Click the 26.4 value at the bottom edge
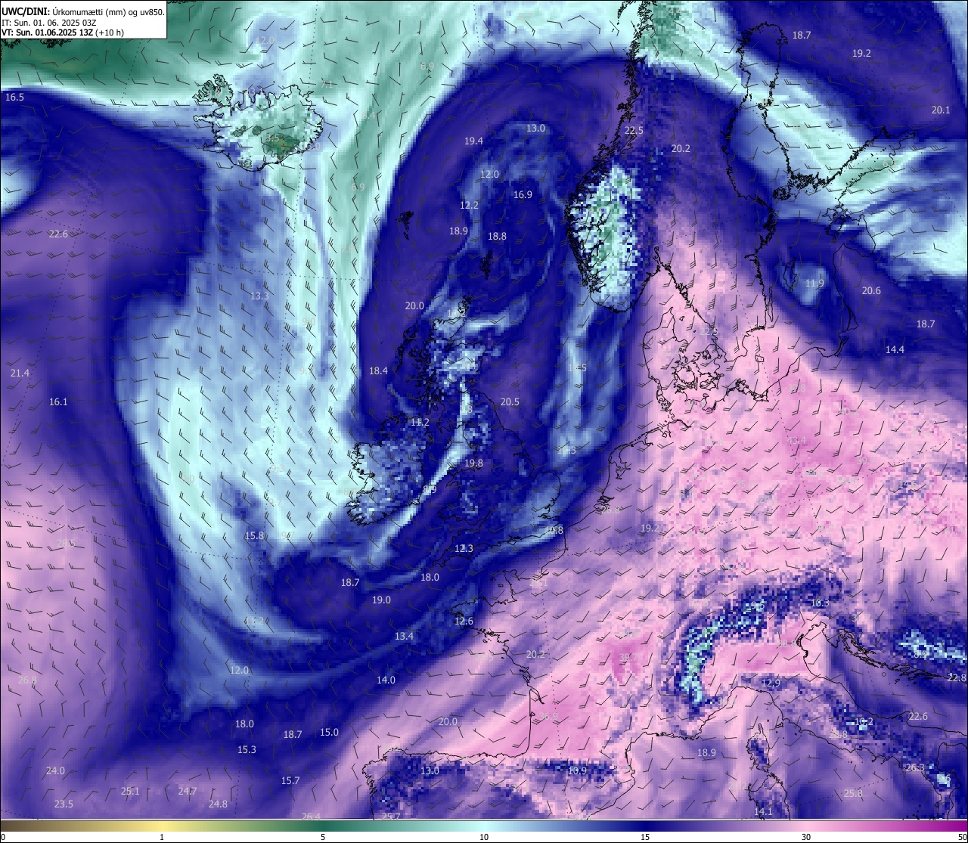The height and width of the screenshot is (843, 968). pyautogui.click(x=311, y=816)
